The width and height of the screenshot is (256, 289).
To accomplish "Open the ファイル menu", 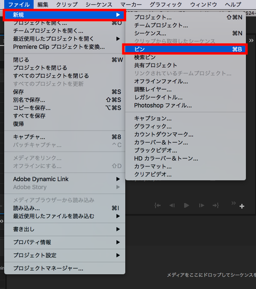I will click(x=19, y=4).
